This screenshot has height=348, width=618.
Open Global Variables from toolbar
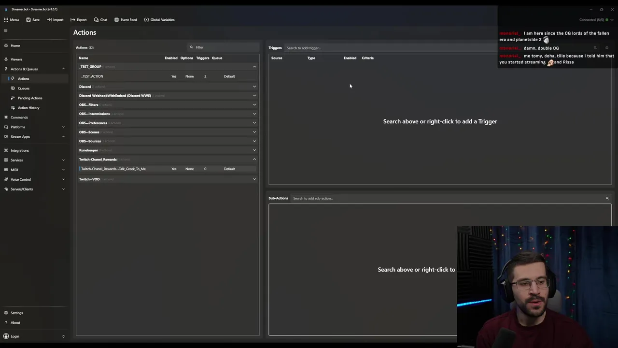click(x=159, y=20)
